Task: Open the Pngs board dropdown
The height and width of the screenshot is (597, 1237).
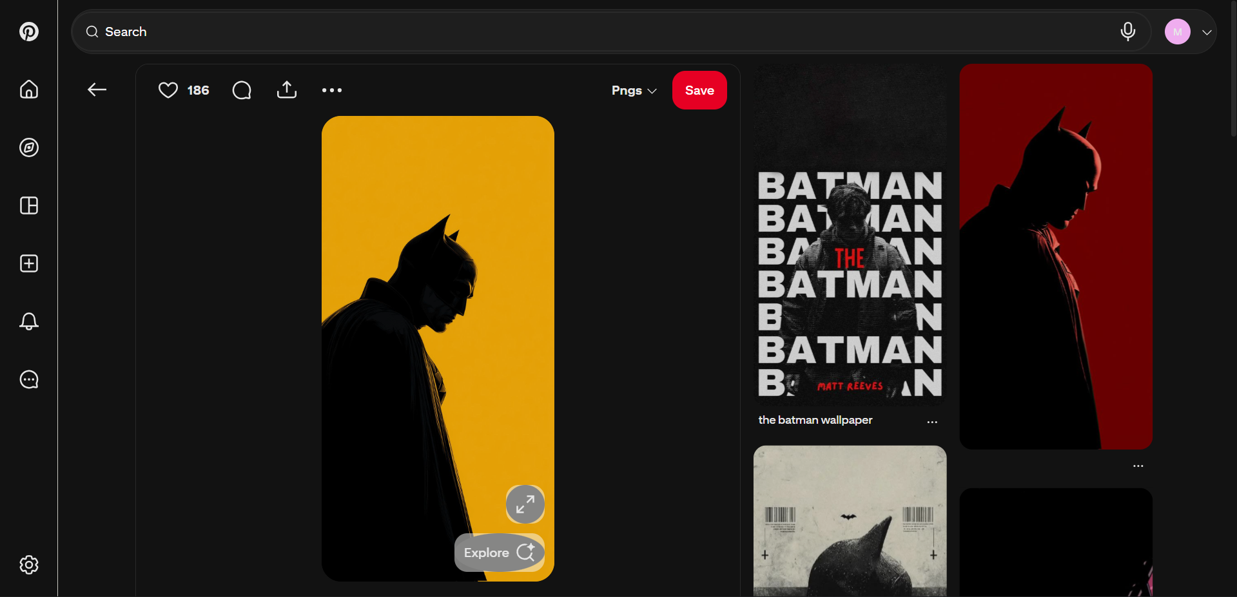Action: coord(633,90)
